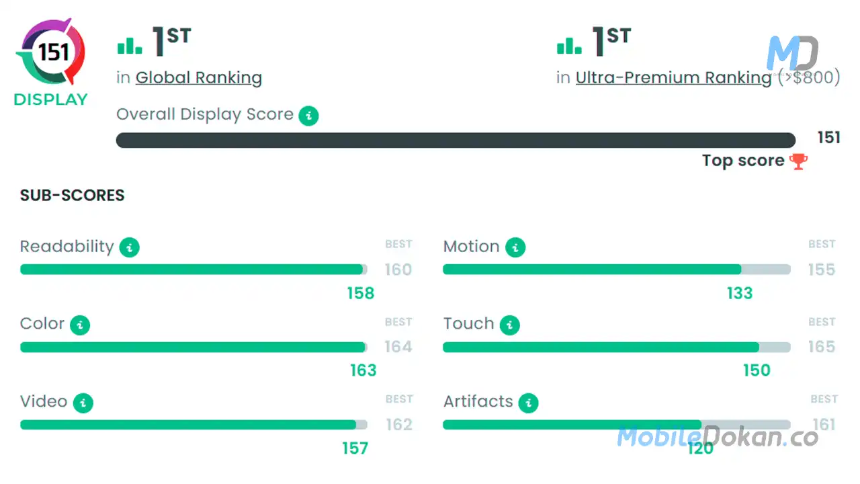860x484 pixels.
Task: Open the Ultra-Premium Ranking link
Action: (x=673, y=78)
